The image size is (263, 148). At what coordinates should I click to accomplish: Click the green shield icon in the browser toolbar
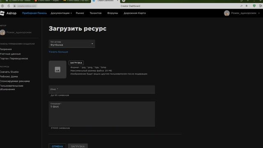pyautogui.click(x=254, y=6)
